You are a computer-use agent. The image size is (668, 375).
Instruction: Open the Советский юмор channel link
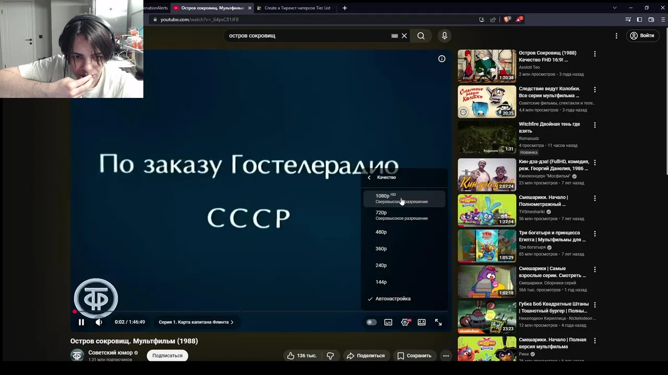[x=110, y=353]
